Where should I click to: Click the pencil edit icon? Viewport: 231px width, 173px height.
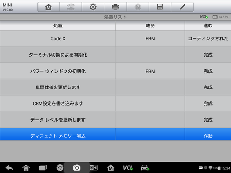pyautogui.click(x=182, y=7)
